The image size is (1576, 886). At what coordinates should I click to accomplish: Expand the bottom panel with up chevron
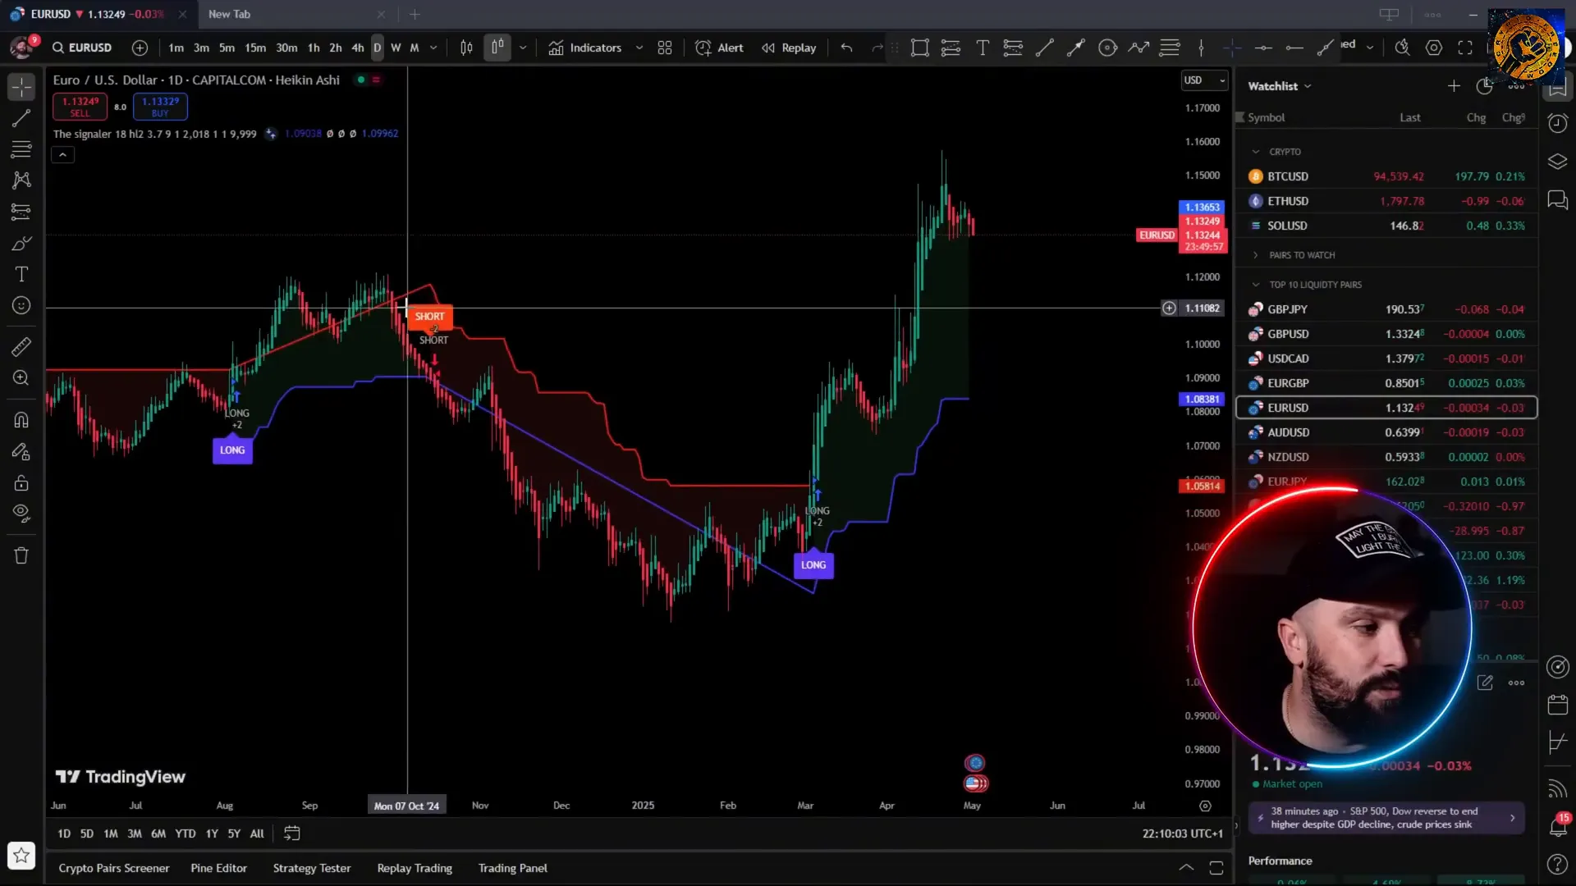tap(1186, 867)
